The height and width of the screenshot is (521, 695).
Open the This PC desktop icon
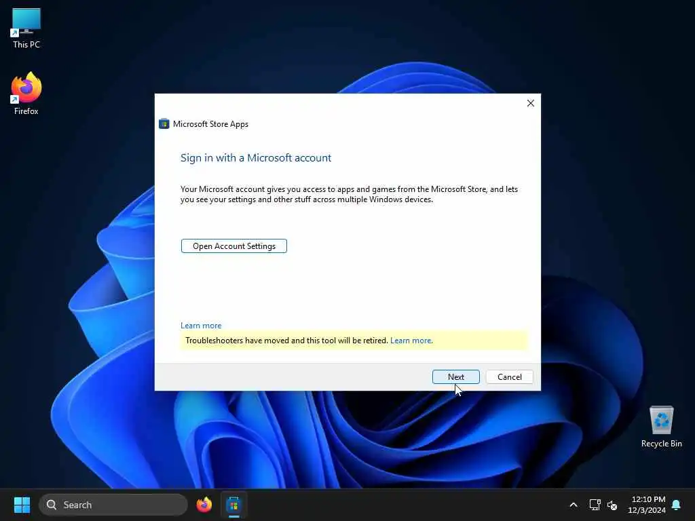[x=26, y=28]
